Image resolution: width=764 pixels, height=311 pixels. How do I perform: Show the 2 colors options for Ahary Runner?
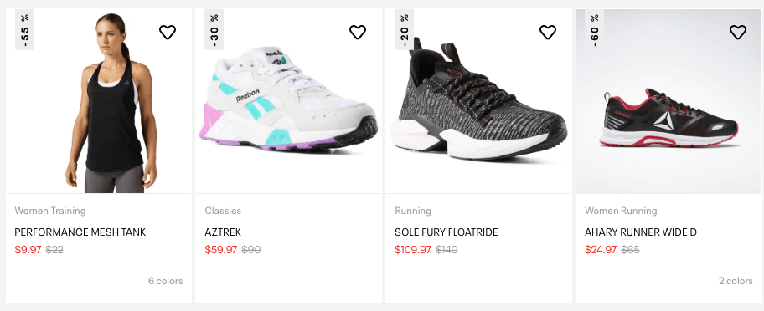coord(736,281)
